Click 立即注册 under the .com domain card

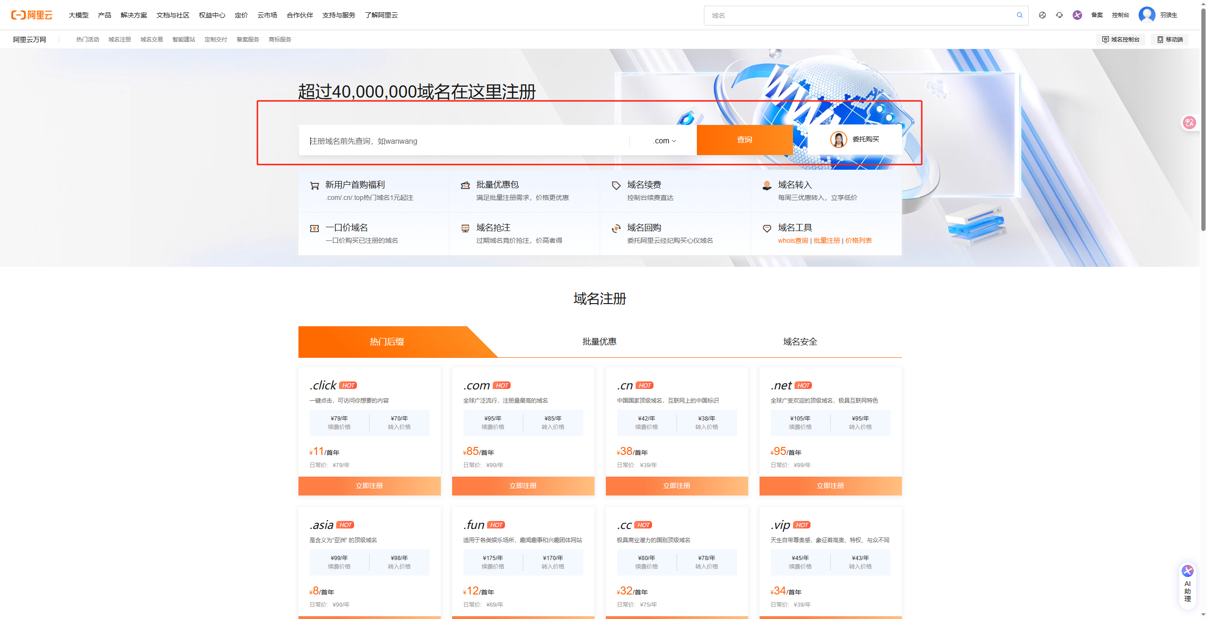[x=523, y=486]
